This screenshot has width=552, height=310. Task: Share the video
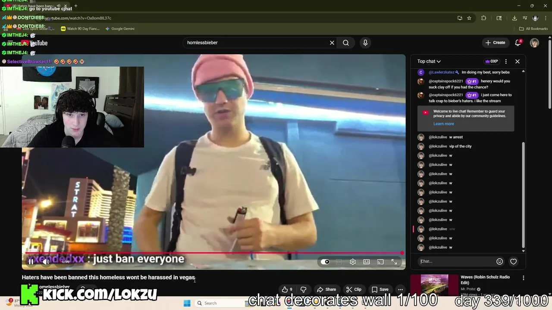(x=326, y=289)
